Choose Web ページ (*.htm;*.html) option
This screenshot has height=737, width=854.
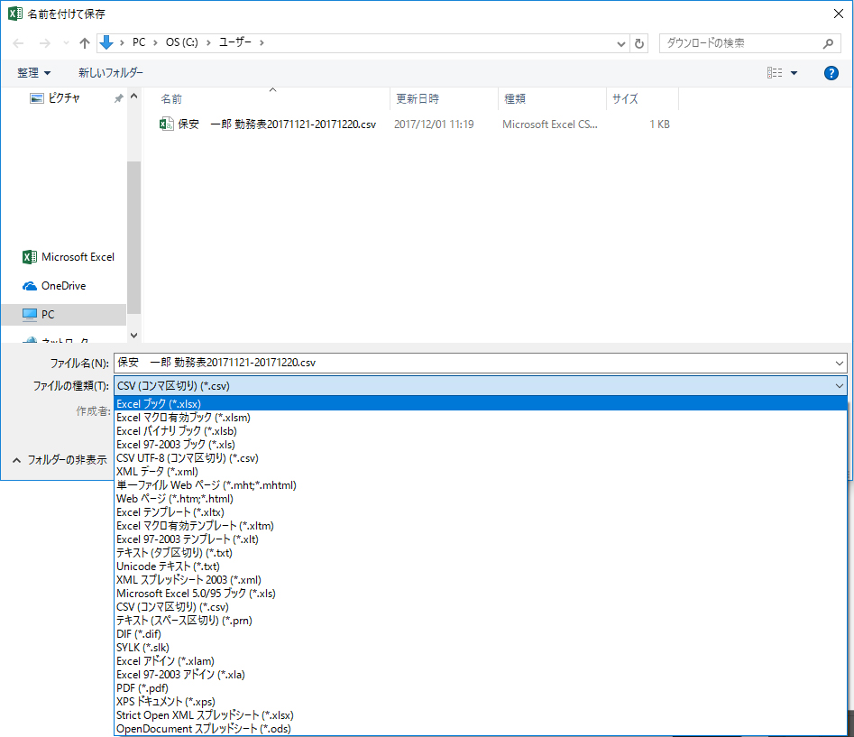coord(481,499)
